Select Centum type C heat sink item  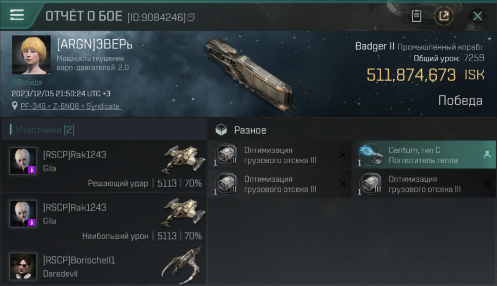point(424,154)
